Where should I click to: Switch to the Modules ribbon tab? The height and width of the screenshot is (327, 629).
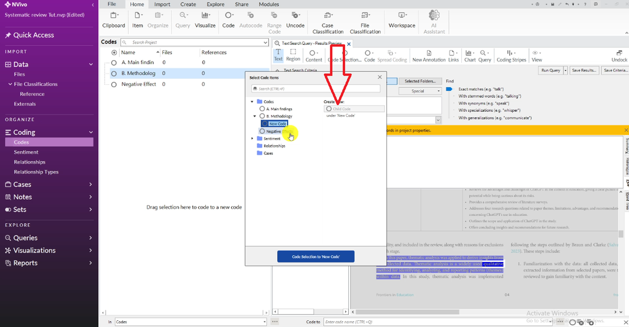coord(269,4)
